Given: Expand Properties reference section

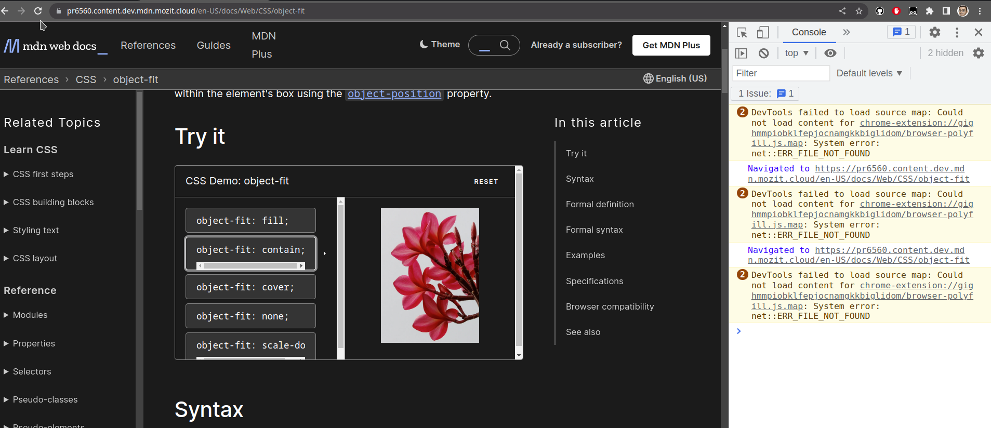Looking at the screenshot, I should coord(29,343).
